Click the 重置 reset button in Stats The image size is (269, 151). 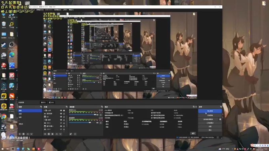193,133
